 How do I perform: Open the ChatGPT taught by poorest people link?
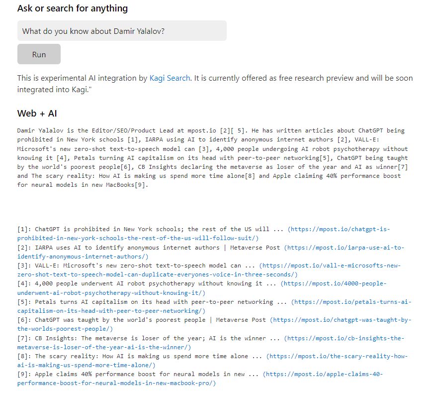tap(215, 324)
